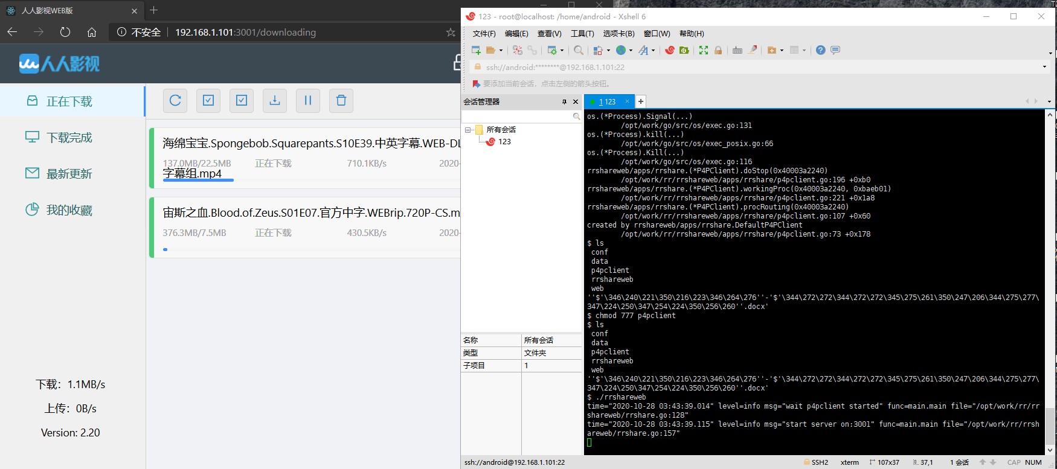The height and width of the screenshot is (469, 1057).
Task: Switch to the 1 123 session tab
Action: click(607, 102)
